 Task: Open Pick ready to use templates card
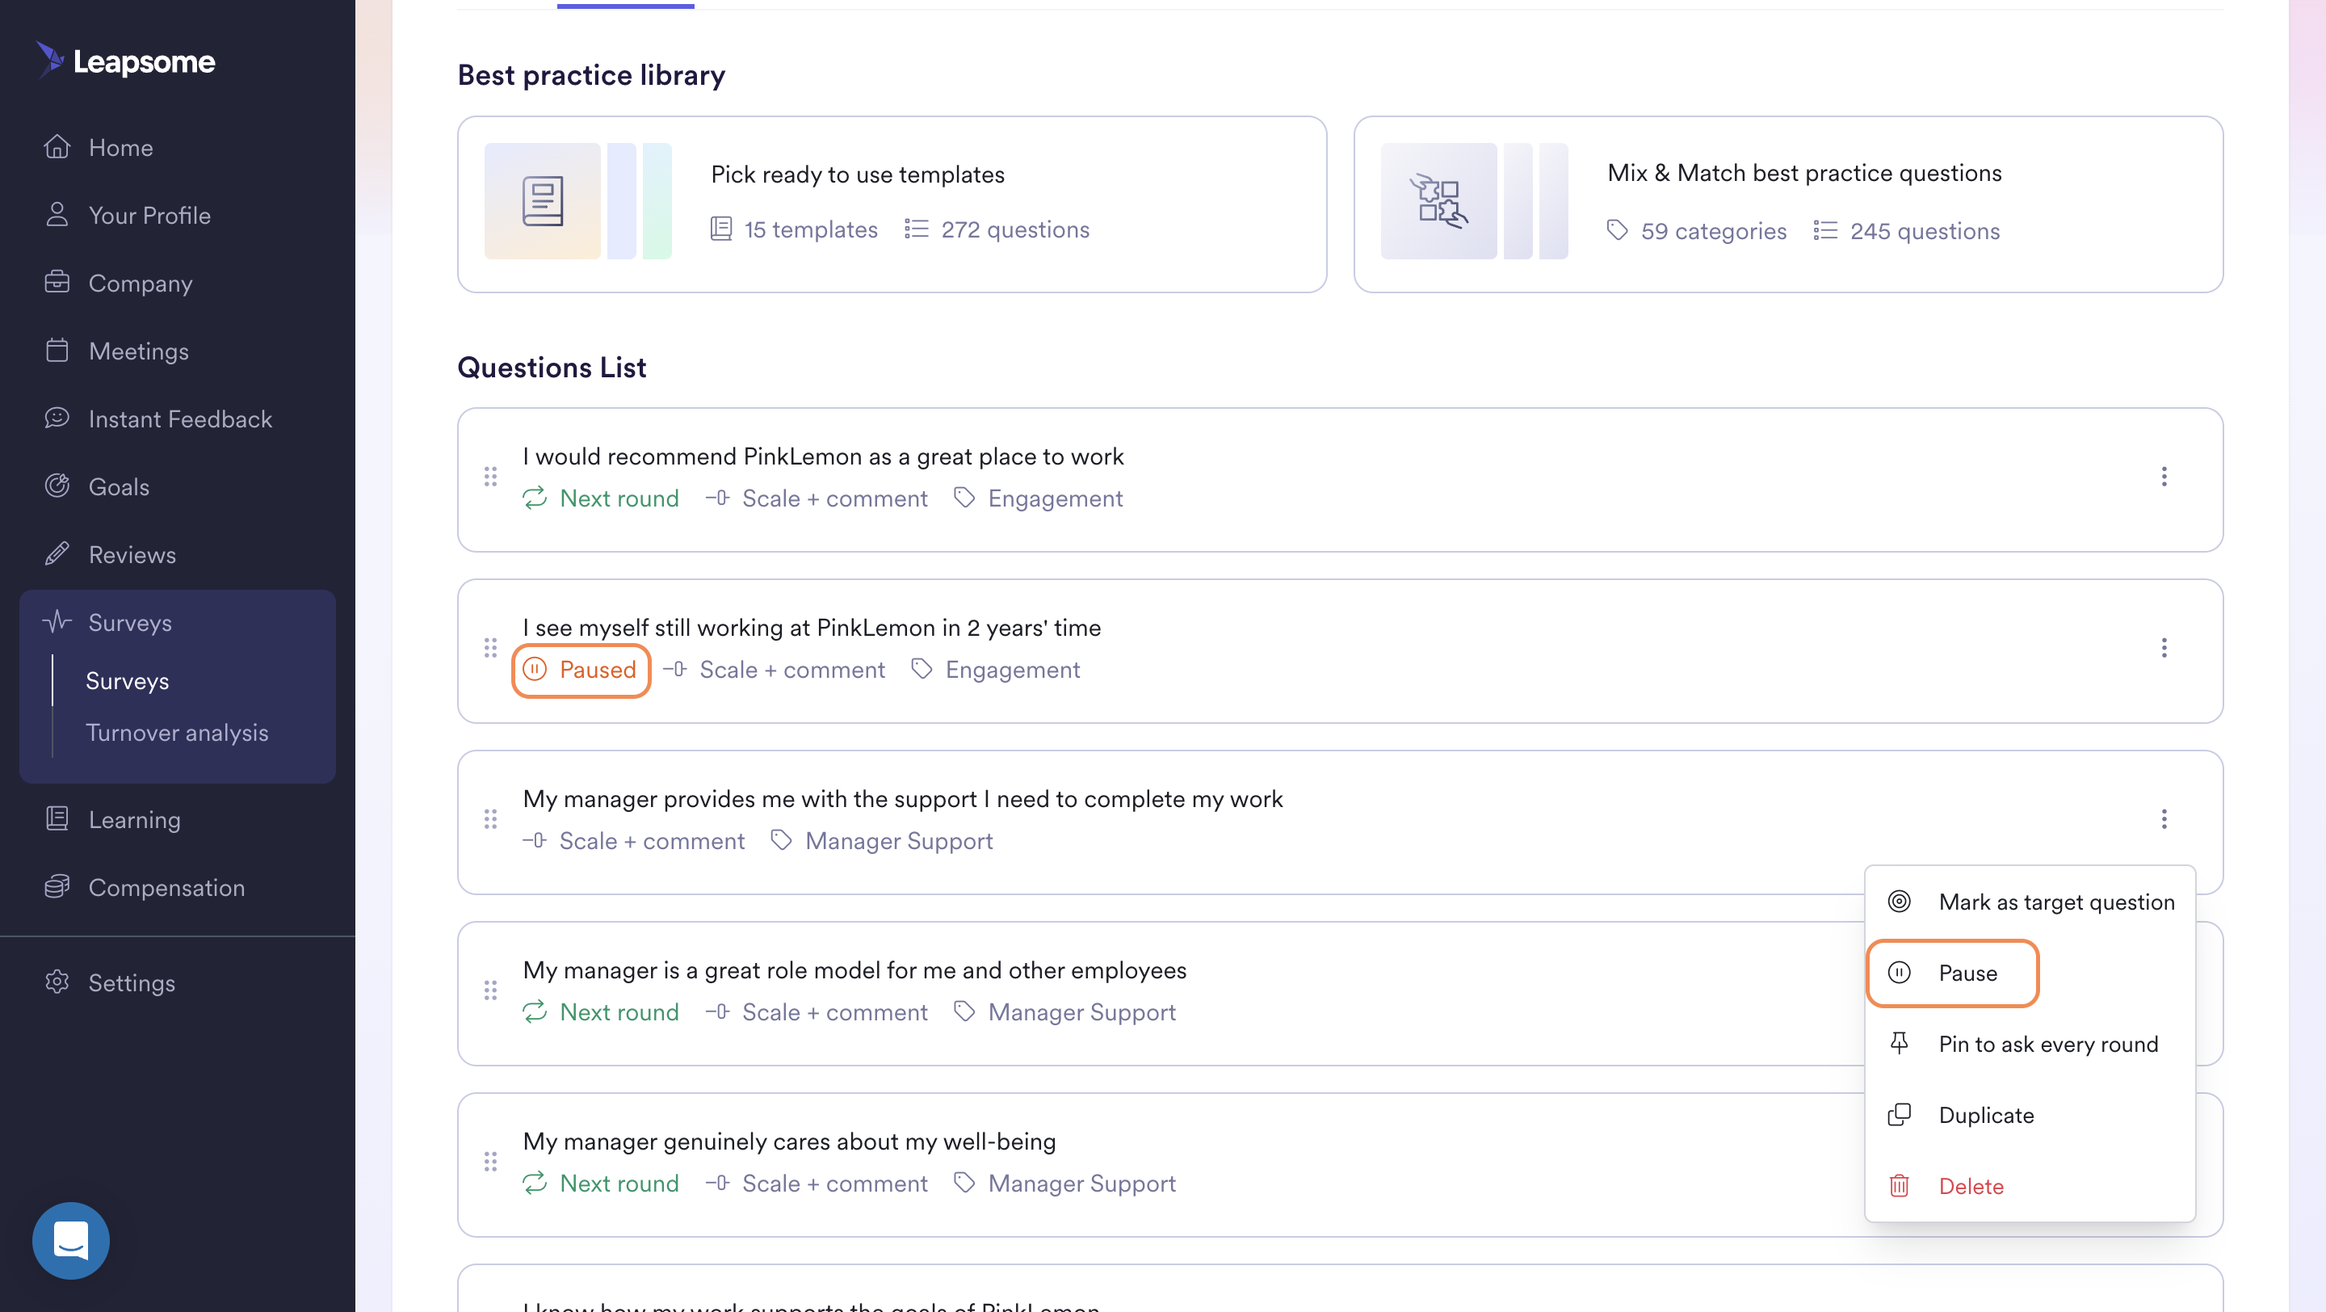pyautogui.click(x=891, y=204)
